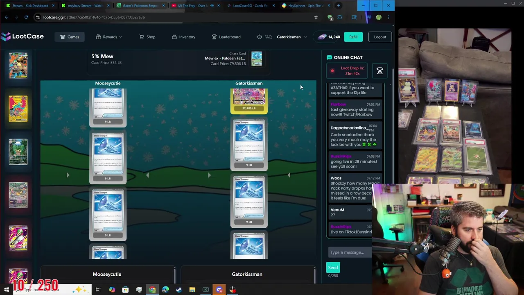Click the Charizard card in left sidebar
524x295 pixels.
(x=18, y=66)
